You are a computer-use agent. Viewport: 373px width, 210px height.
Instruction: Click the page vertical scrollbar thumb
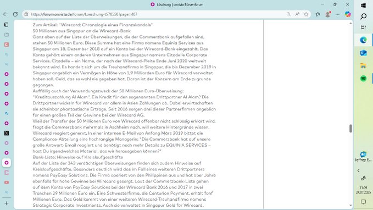coord(350,128)
